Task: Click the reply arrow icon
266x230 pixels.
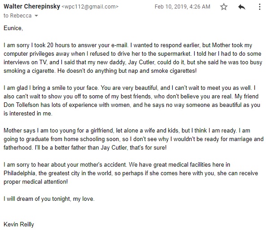Action: tap(242, 7)
